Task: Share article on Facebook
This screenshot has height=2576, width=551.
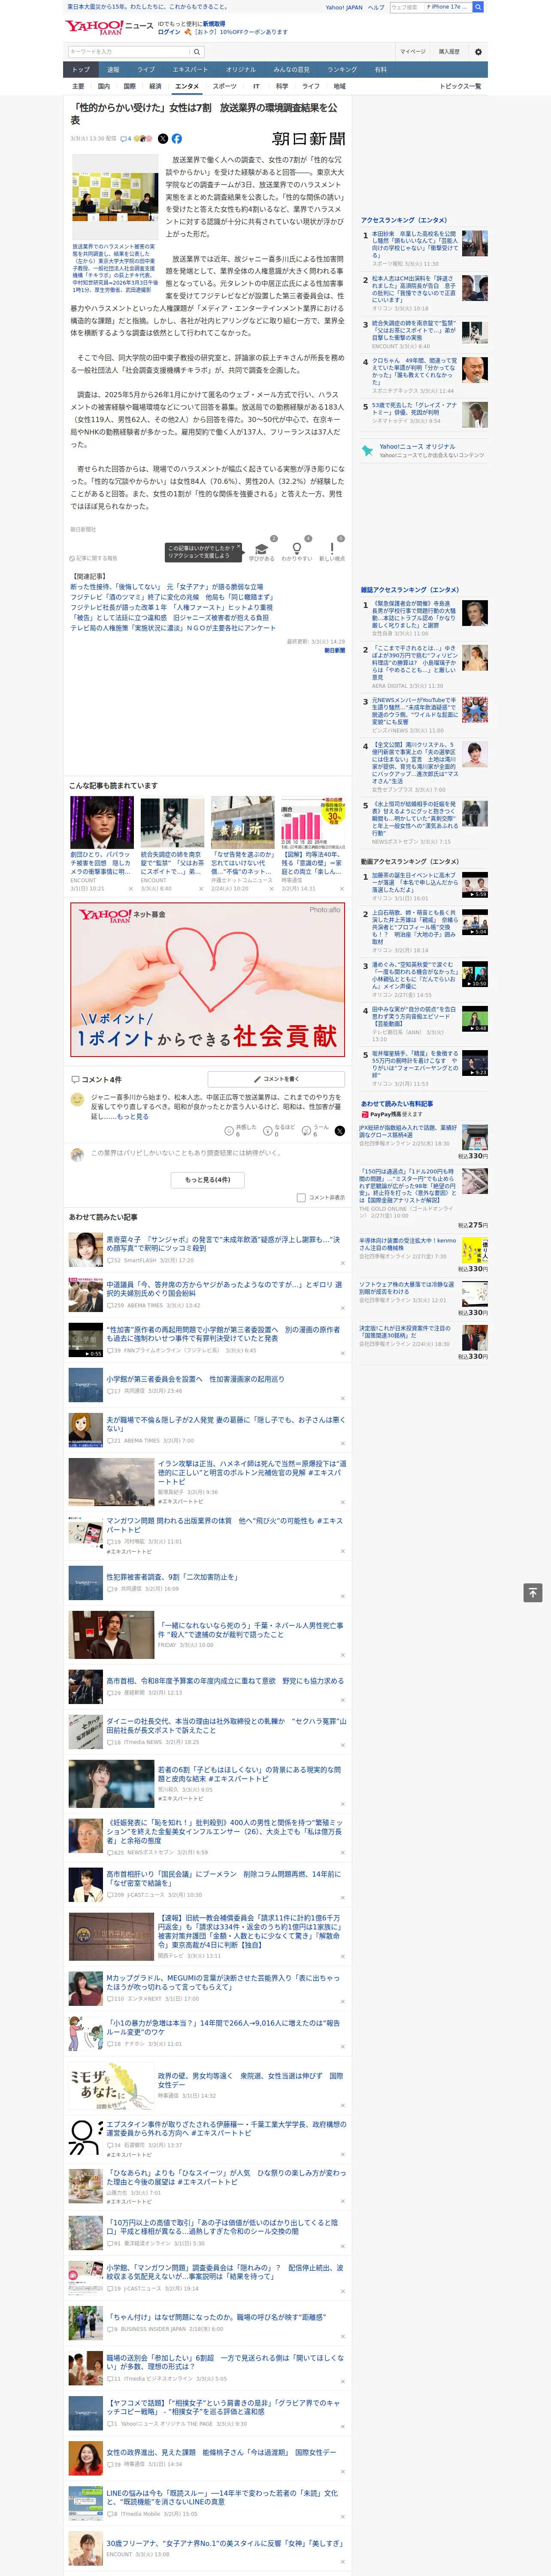Action: point(176,139)
